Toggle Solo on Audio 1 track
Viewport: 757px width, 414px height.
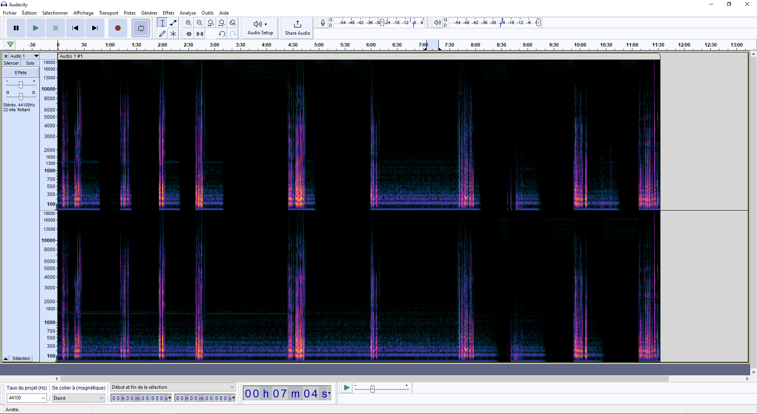click(x=30, y=63)
